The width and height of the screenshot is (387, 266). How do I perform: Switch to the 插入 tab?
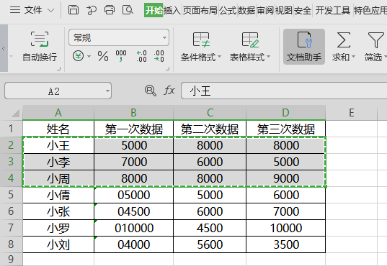click(172, 10)
